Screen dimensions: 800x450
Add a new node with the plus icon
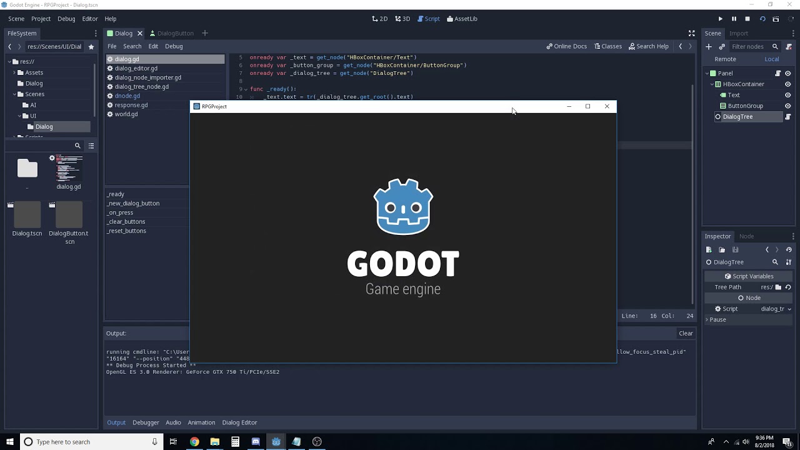coord(709,46)
